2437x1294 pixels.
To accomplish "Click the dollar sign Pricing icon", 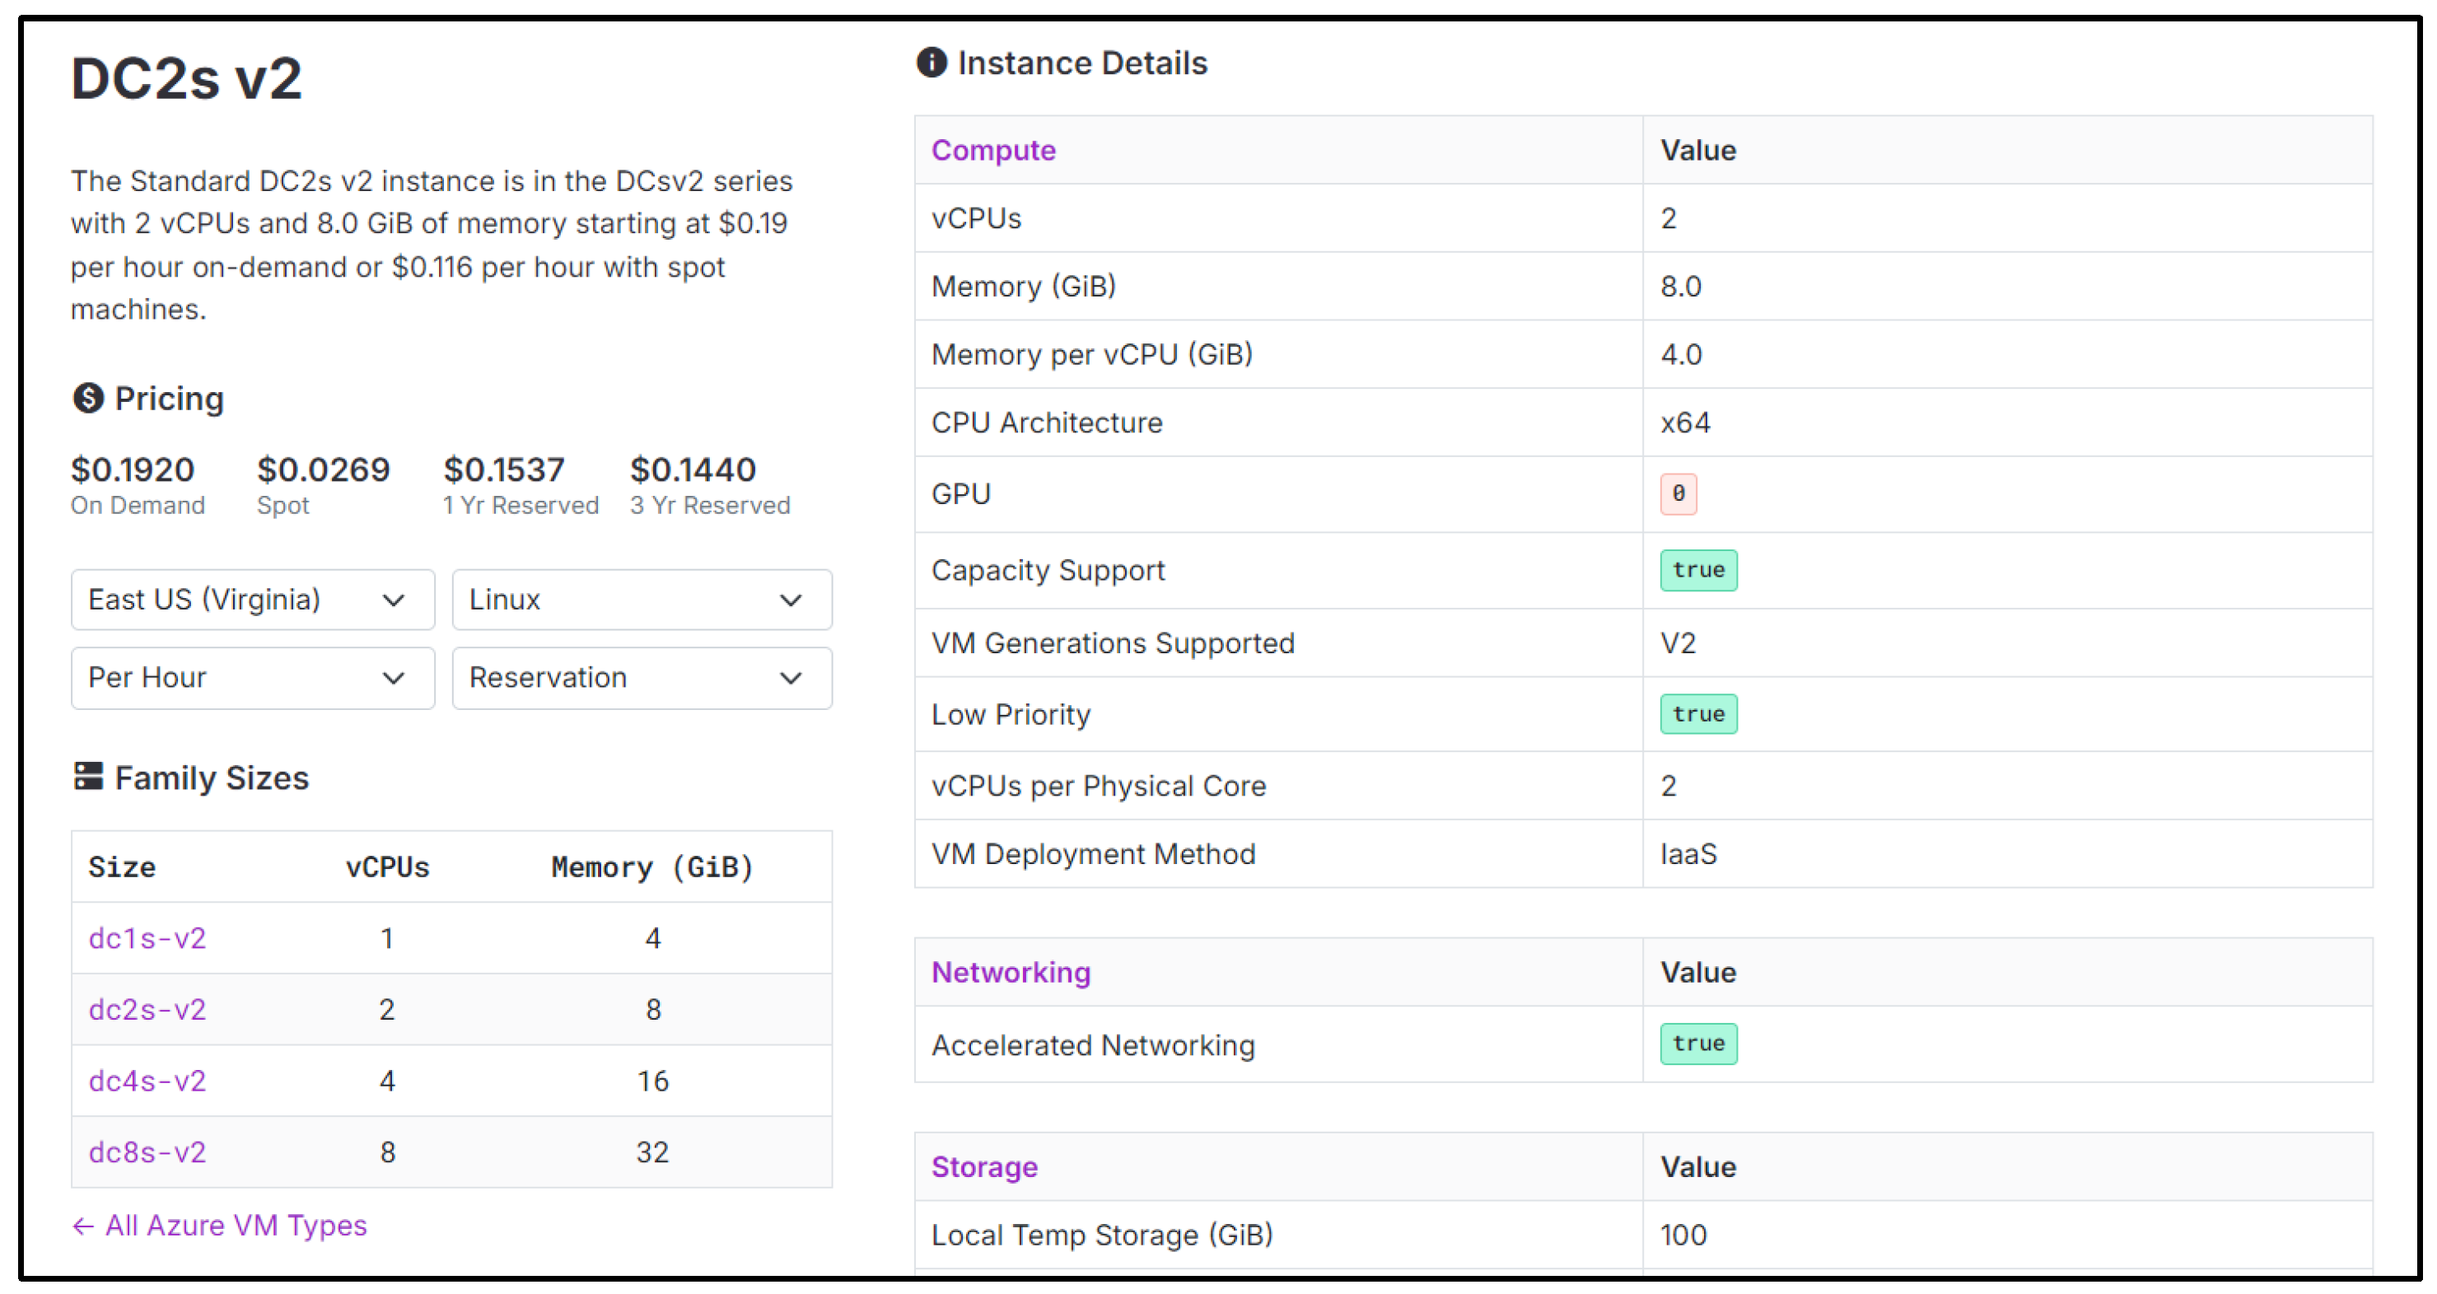I will (88, 398).
